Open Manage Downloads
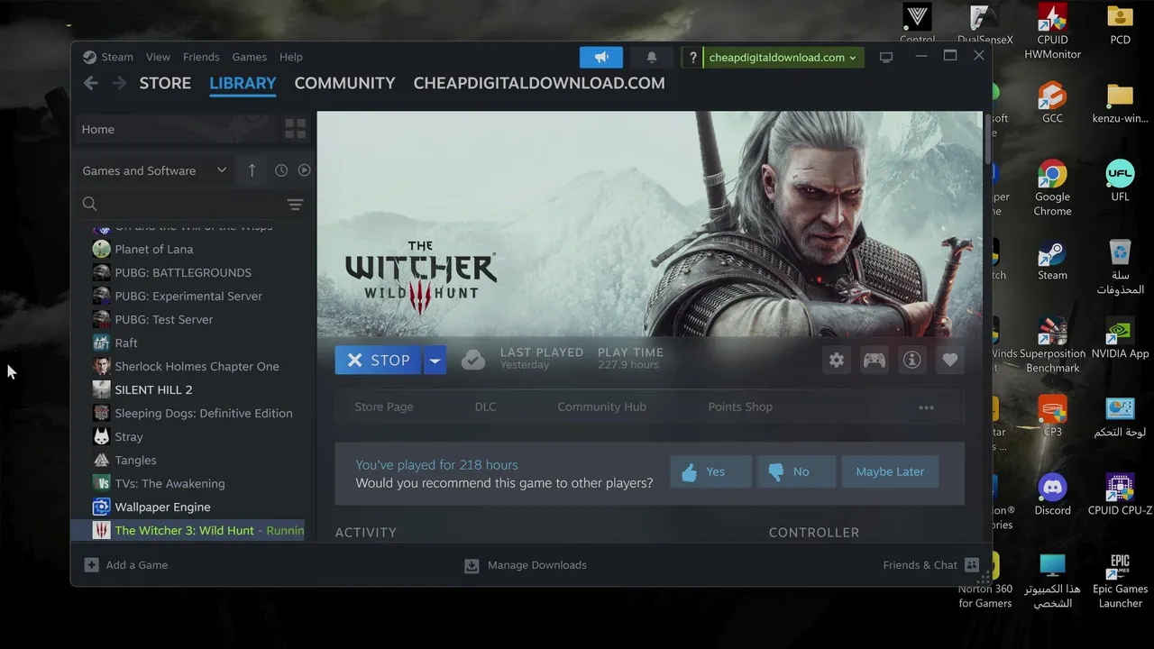Image resolution: width=1154 pixels, height=649 pixels. point(526,565)
